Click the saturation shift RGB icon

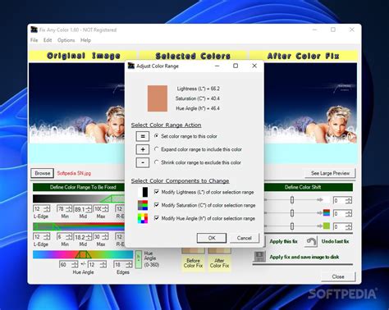coord(327,212)
